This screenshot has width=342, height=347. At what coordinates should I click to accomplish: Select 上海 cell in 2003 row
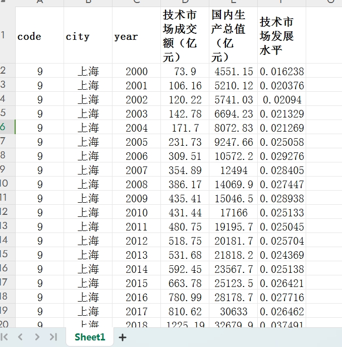(x=88, y=114)
